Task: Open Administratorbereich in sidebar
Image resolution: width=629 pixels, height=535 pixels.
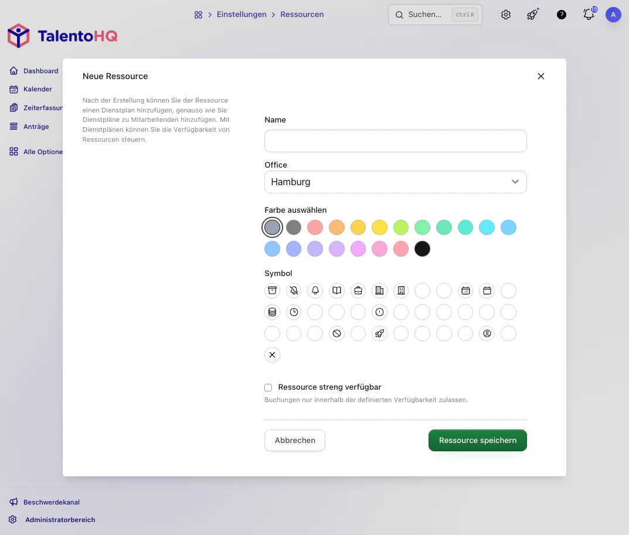Action: 52,520
